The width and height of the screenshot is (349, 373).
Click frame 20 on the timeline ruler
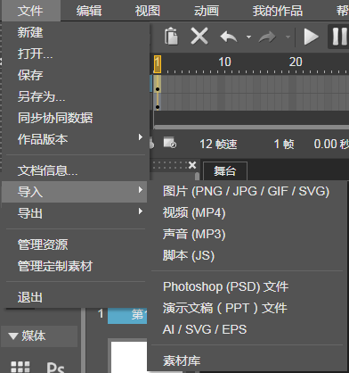[x=296, y=62]
